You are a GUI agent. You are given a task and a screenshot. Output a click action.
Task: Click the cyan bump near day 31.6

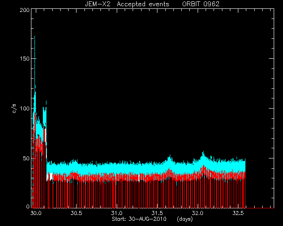click(x=170, y=158)
